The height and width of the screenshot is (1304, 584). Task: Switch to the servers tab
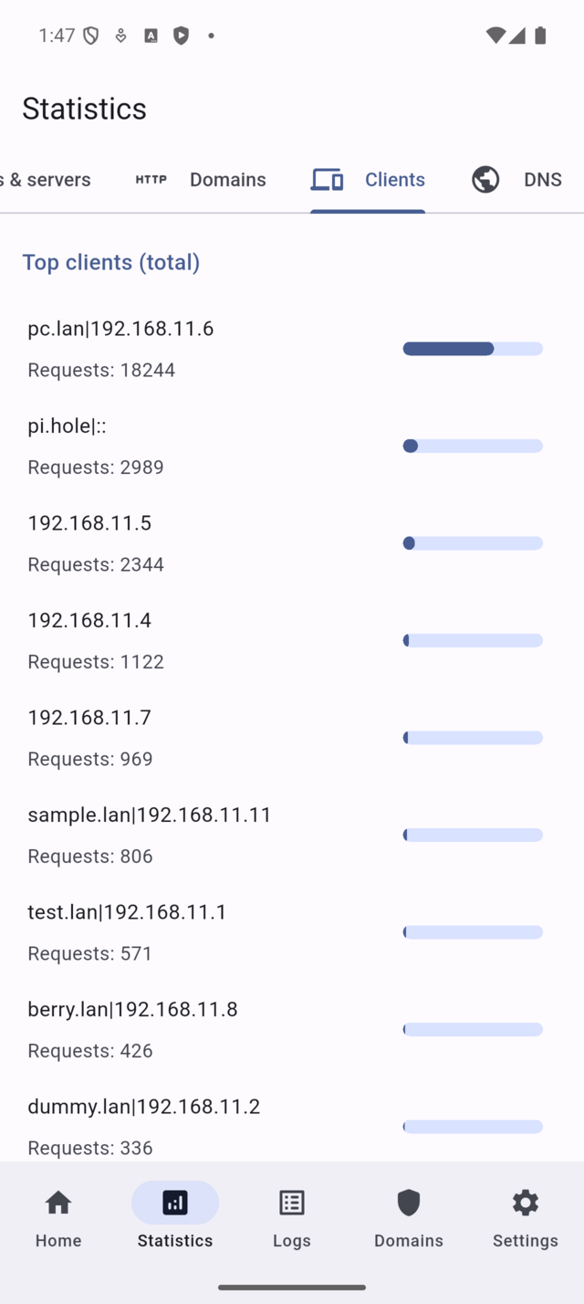[47, 179]
